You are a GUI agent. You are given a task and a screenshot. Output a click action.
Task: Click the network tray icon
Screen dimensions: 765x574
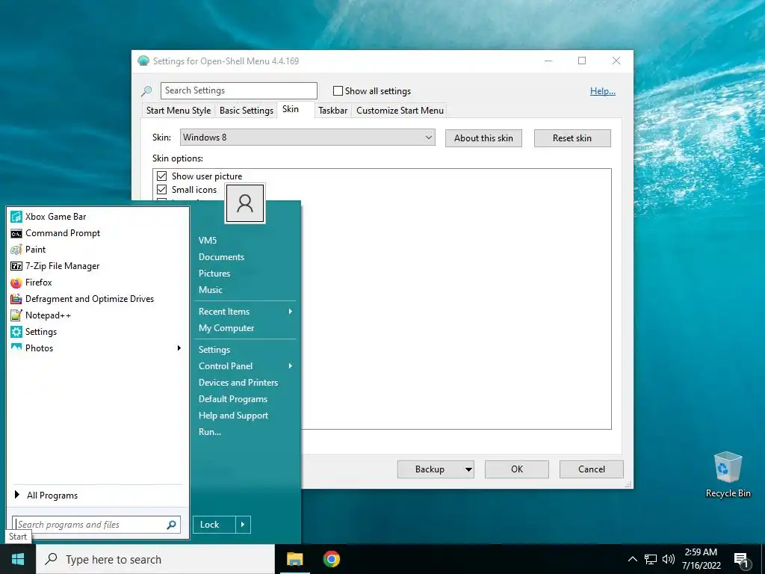pyautogui.click(x=651, y=559)
